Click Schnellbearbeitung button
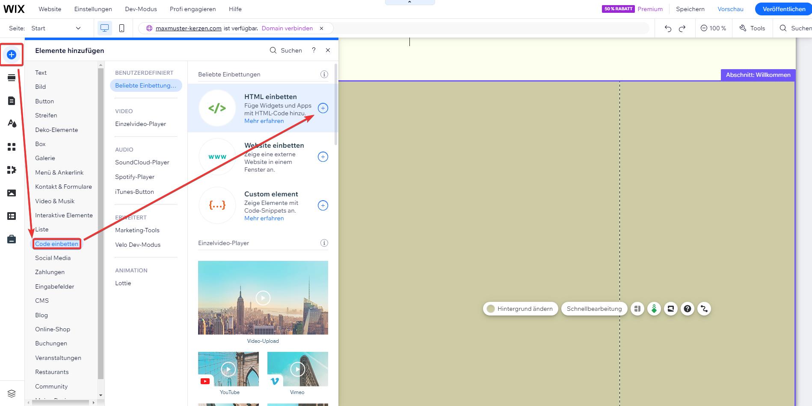 594,309
